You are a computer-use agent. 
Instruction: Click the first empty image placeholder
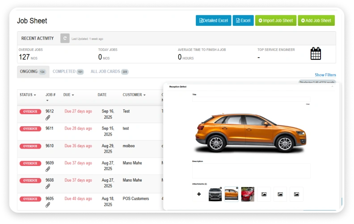coord(264,194)
